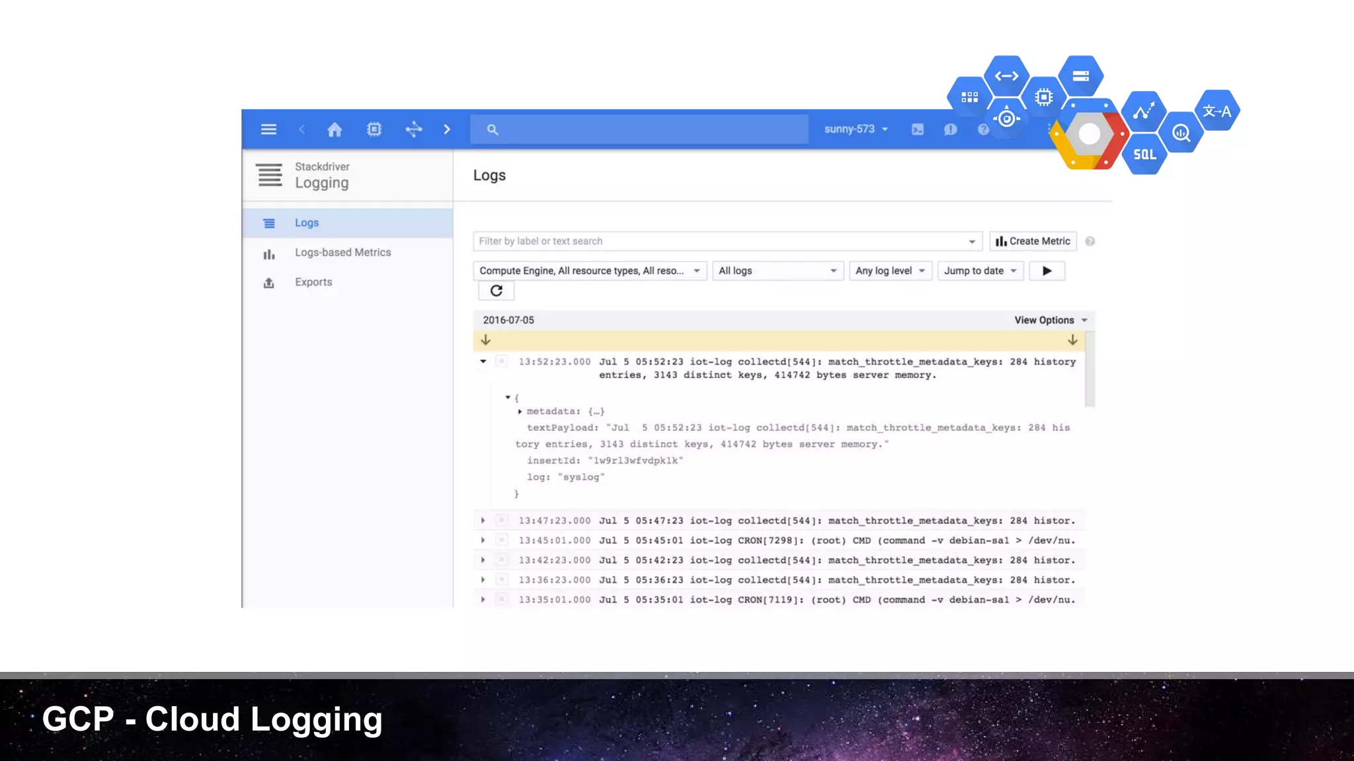This screenshot has width=1354, height=761.
Task: Select Logs-based Metrics in sidebar
Action: 342,252
